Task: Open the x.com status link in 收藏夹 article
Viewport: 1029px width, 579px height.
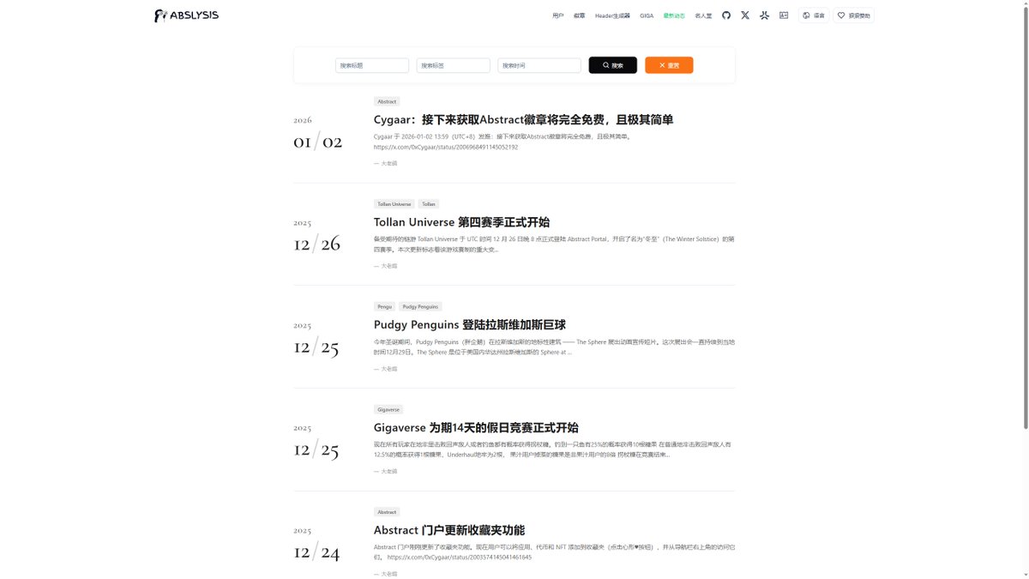Action: (459, 558)
